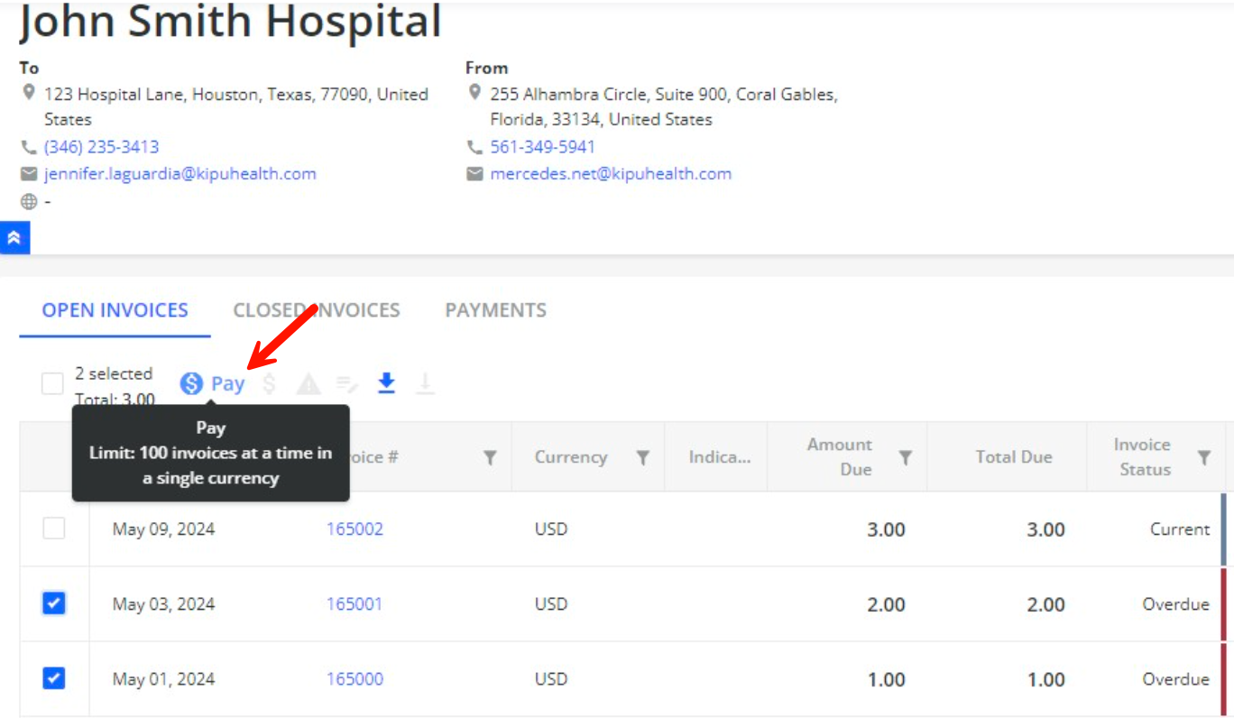This screenshot has height=718, width=1234.
Task: Click the location pin icon in From address
Action: pyautogui.click(x=474, y=93)
